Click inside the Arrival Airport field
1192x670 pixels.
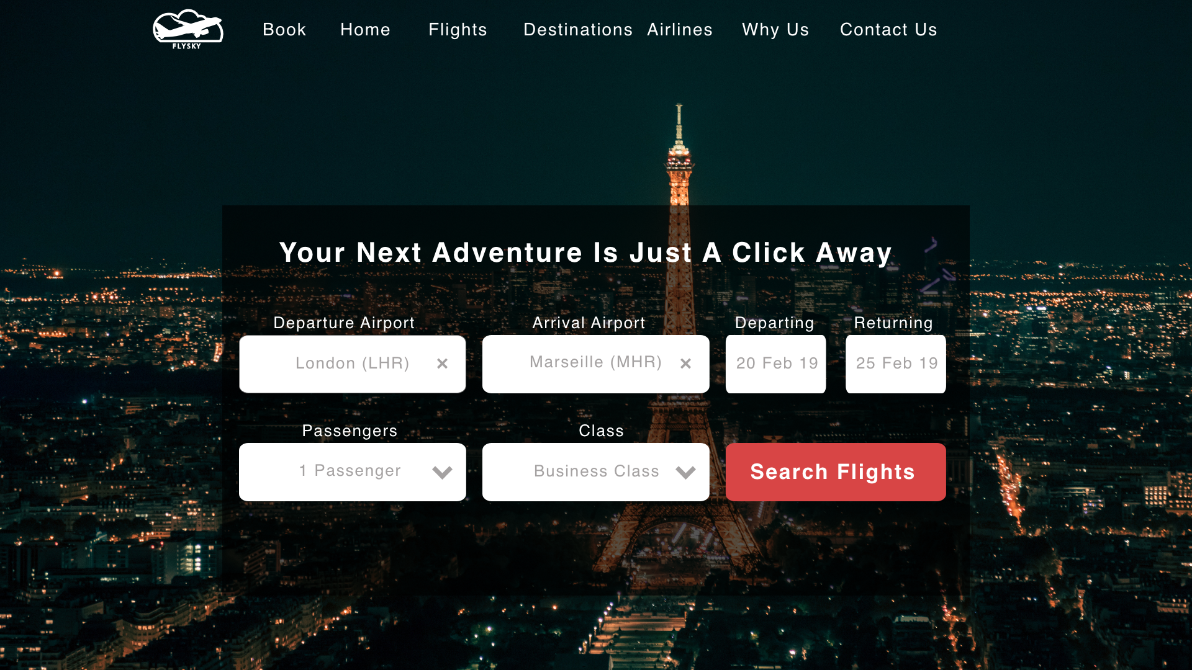(595, 364)
